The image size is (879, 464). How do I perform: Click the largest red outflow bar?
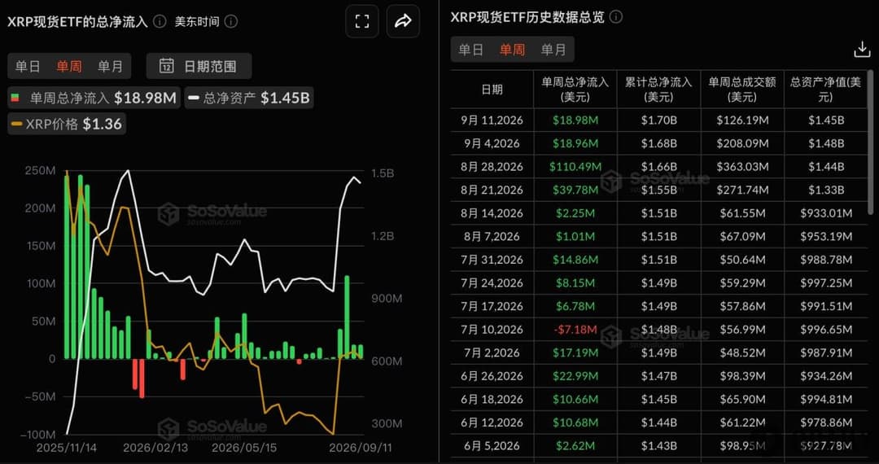(x=142, y=379)
